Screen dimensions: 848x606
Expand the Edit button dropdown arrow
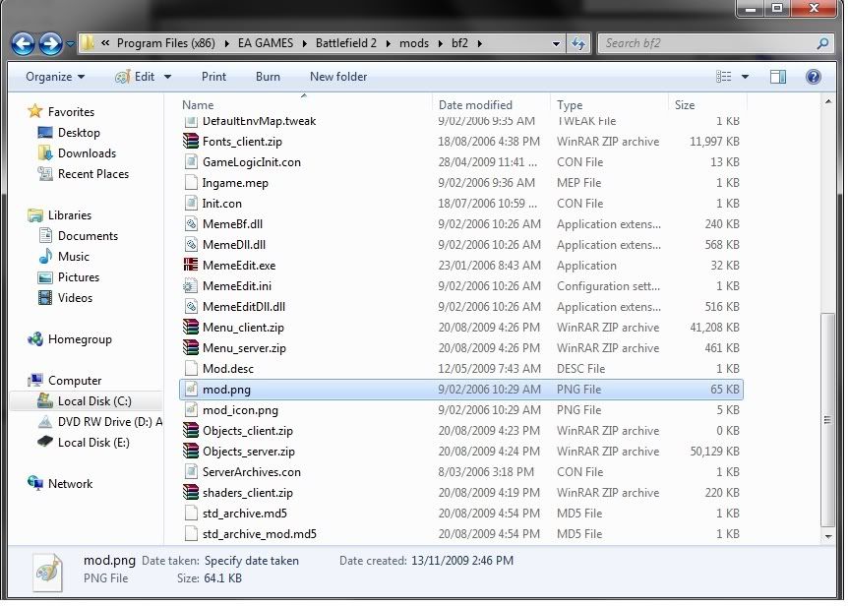tap(167, 77)
